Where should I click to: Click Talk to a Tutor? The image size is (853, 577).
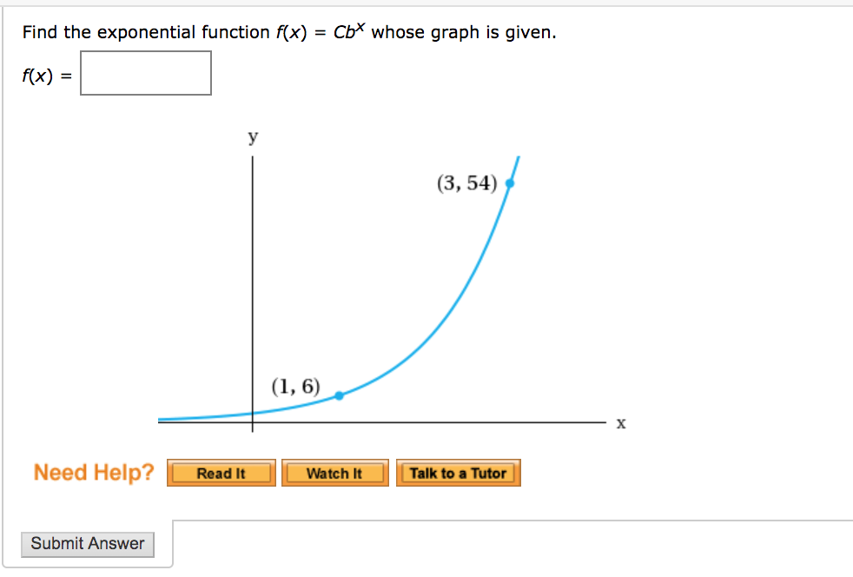click(x=458, y=473)
